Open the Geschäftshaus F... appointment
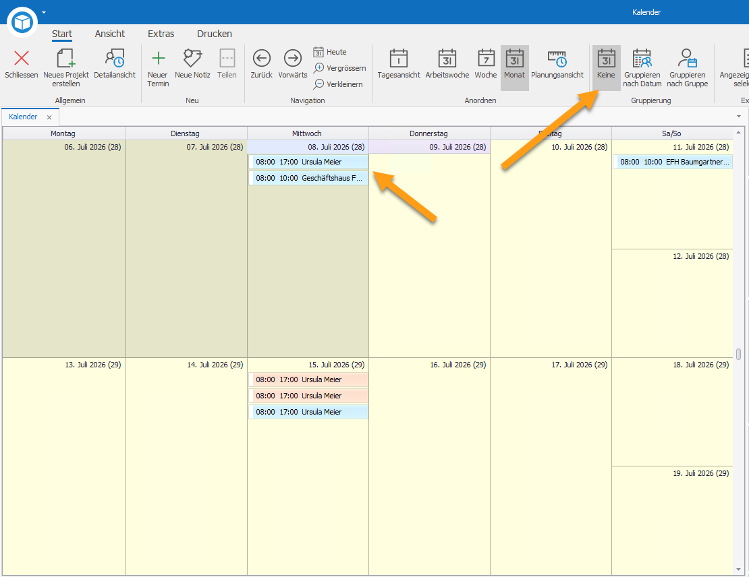Viewport: 749px width, 577px height. click(308, 178)
